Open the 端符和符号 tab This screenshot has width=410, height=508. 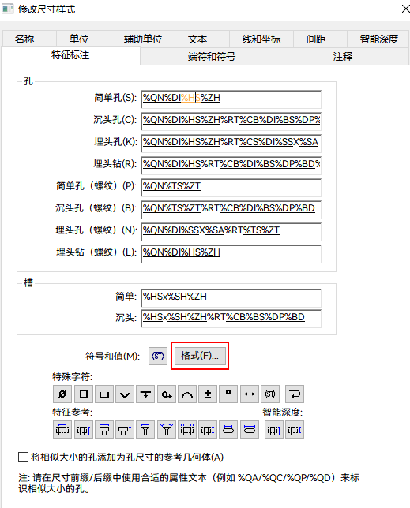click(x=212, y=57)
